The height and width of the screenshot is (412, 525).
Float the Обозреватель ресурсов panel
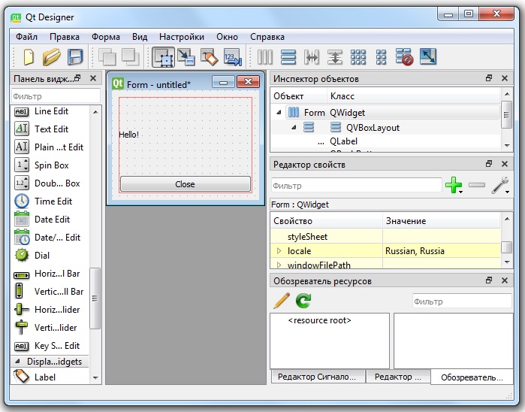(x=489, y=280)
